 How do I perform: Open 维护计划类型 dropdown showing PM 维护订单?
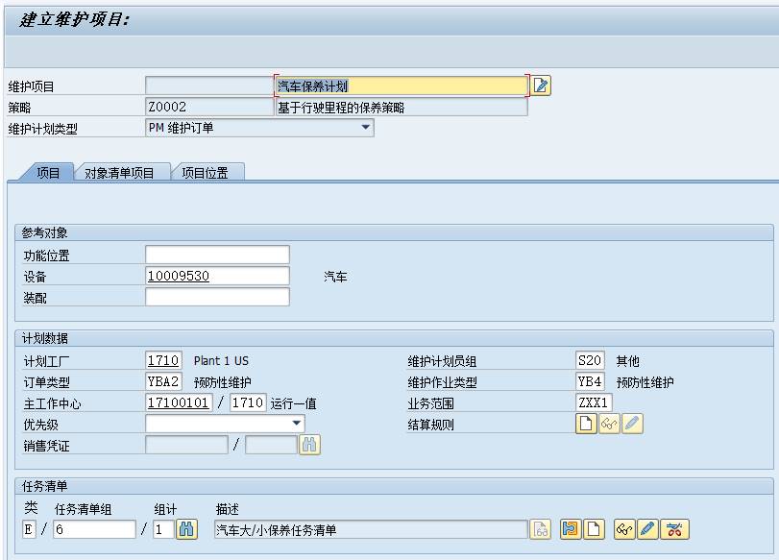(260, 128)
